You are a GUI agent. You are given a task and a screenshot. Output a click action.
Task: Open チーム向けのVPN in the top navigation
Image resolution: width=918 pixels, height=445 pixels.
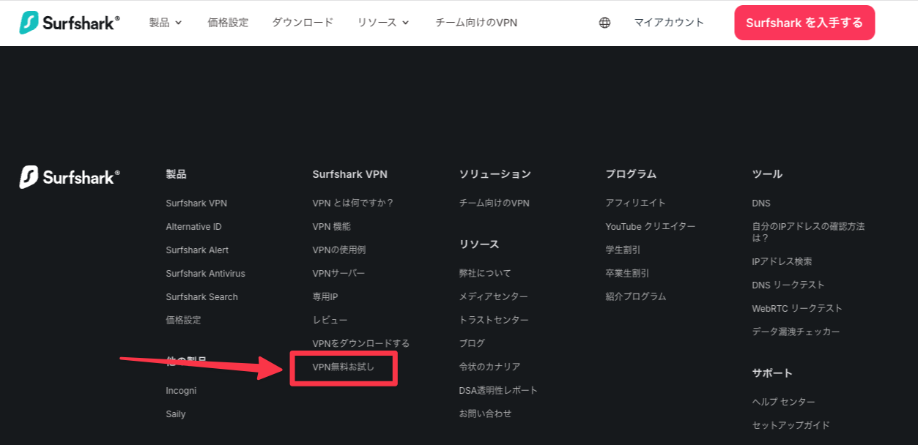(476, 23)
